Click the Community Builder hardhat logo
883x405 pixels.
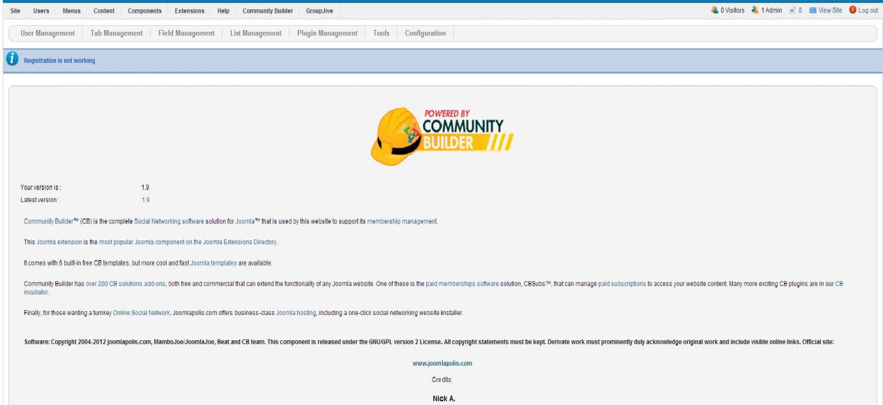click(442, 136)
